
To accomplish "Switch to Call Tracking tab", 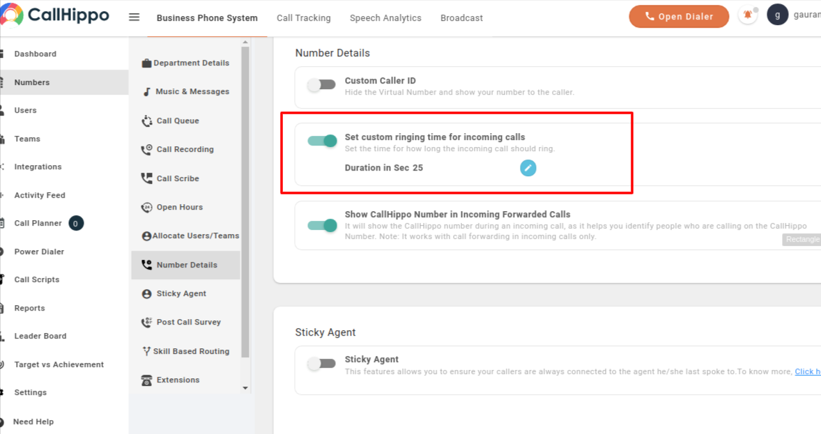I will [x=304, y=18].
